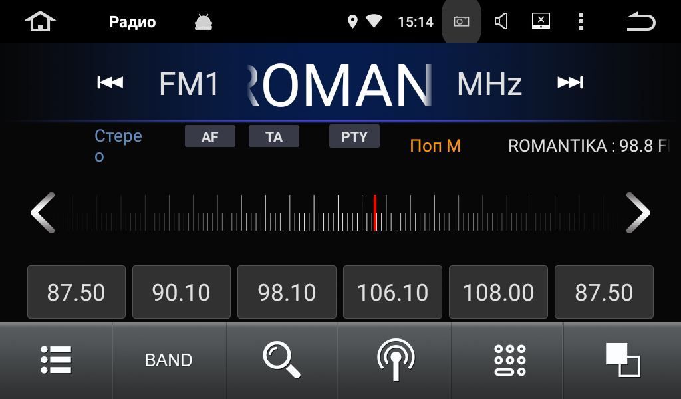This screenshot has height=399, width=681.
Task: Toggle the TA traffic announcement option
Action: click(274, 136)
